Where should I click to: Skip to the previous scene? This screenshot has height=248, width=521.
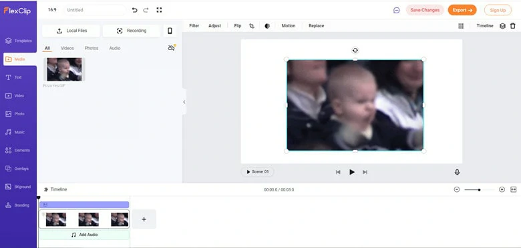tap(338, 172)
